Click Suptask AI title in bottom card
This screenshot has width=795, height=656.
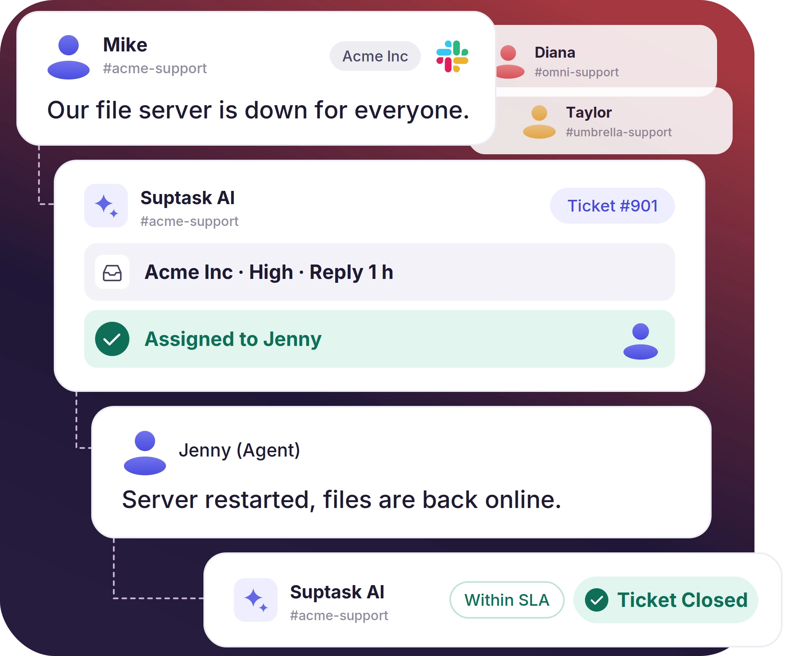337,592
